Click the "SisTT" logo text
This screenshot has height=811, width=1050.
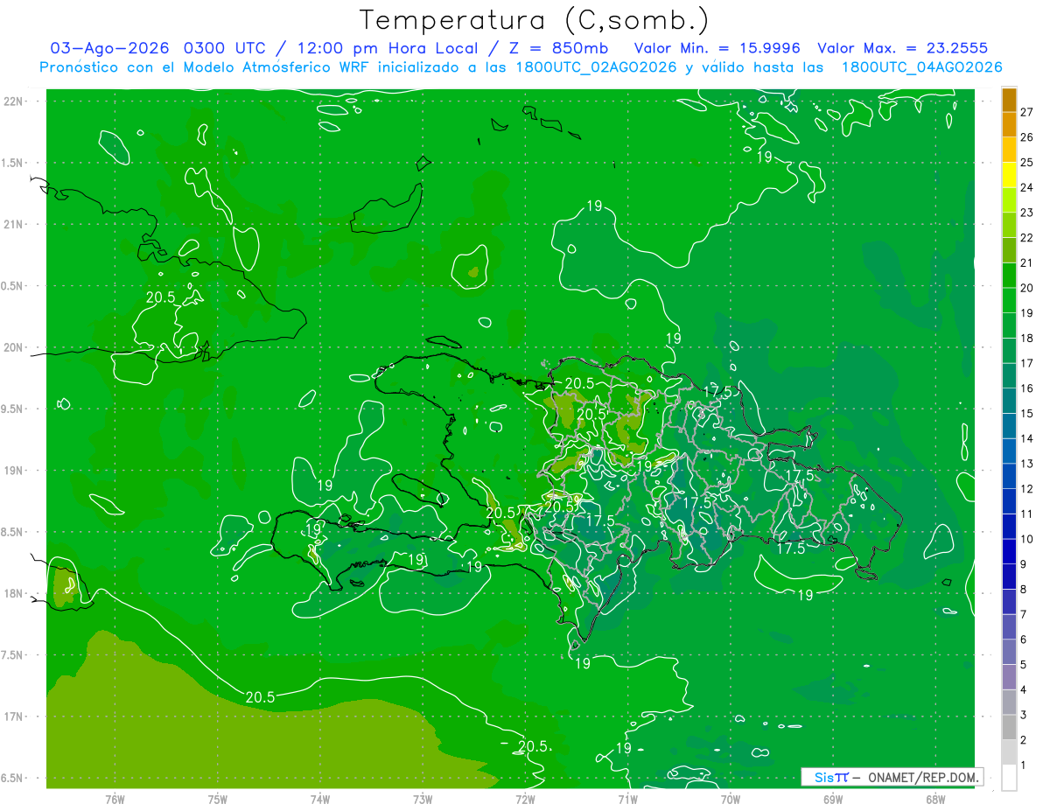pos(831,777)
